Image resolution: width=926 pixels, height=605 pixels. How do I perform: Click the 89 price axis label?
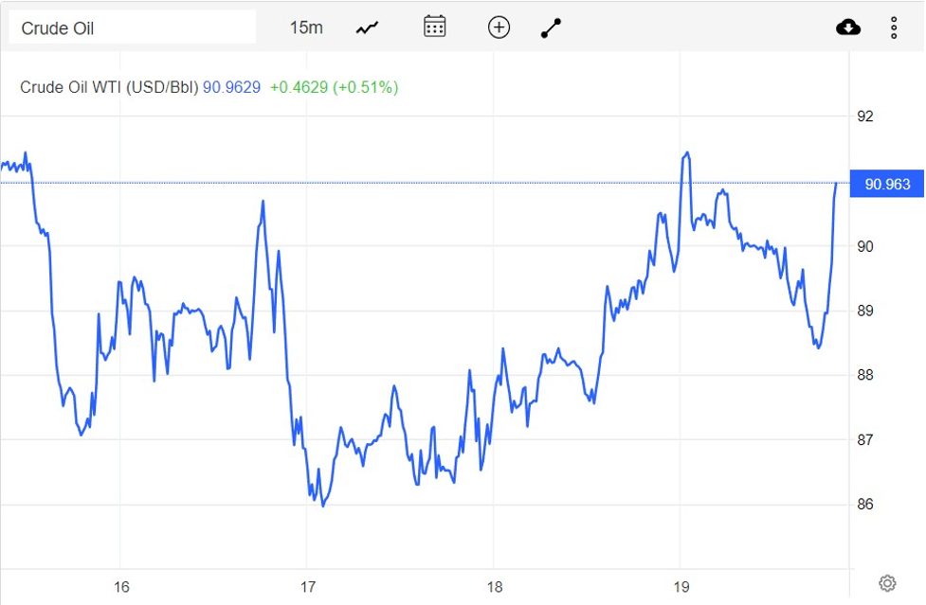(864, 311)
